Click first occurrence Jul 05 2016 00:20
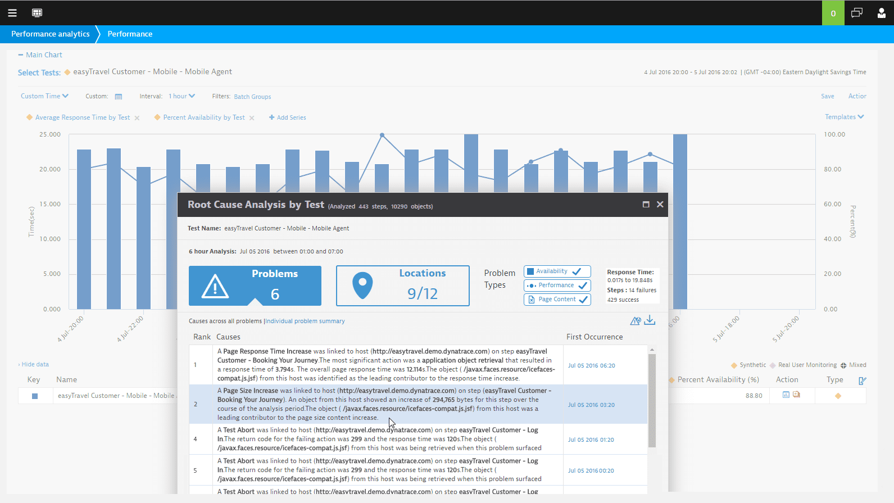 (591, 471)
